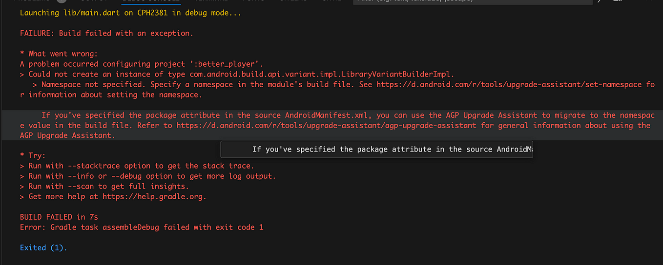Click the ':better_player' project error line
The height and width of the screenshot is (265, 663).
coord(142,64)
